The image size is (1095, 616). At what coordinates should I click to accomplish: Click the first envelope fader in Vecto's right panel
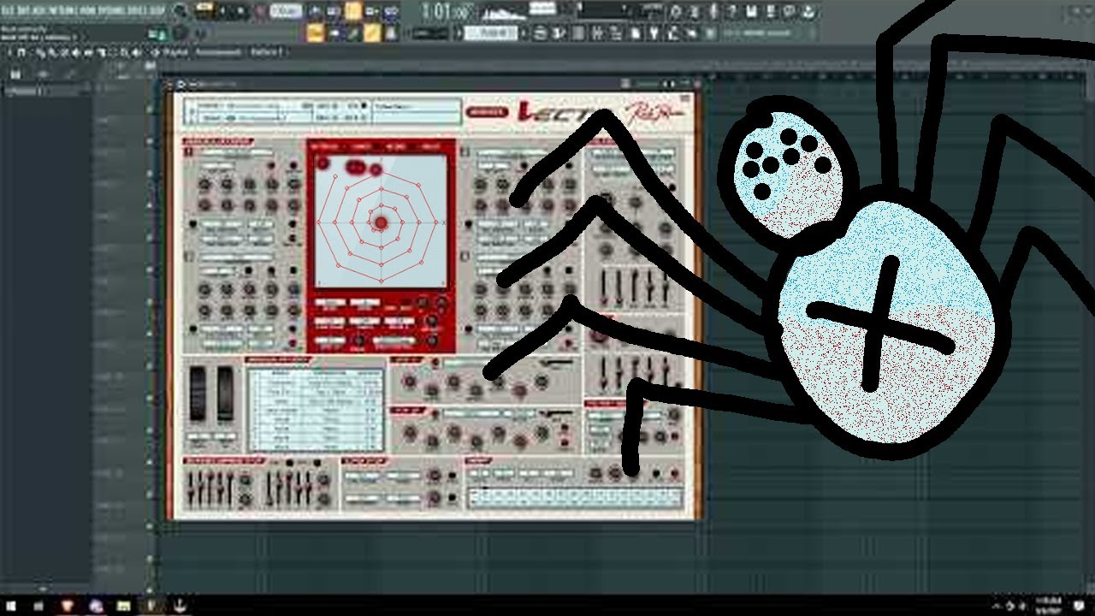[x=606, y=287]
